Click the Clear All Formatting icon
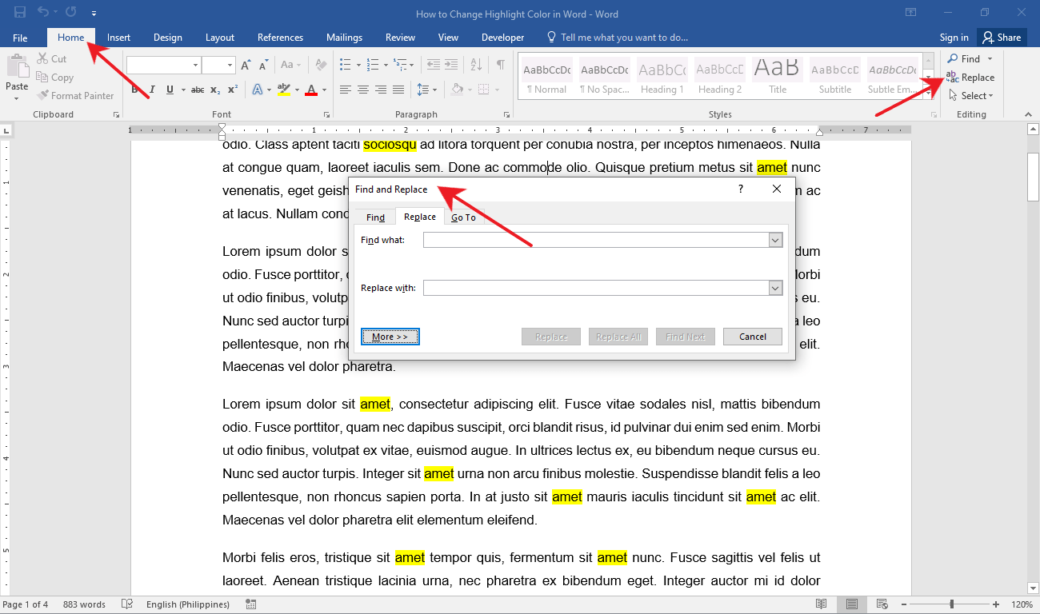The image size is (1040, 614). click(321, 65)
